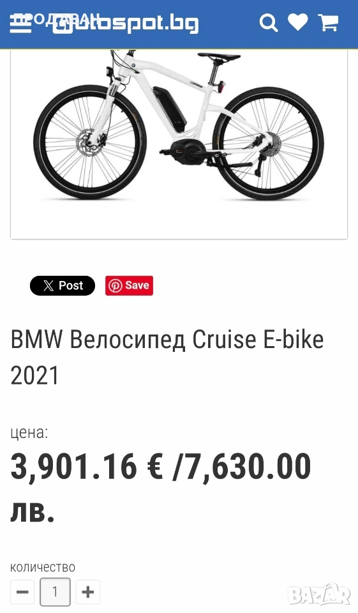Image resolution: width=358 pixels, height=613 pixels.
Task: Click the price 3,901.16 € /7,630.00 лв.
Action: pyautogui.click(x=161, y=487)
